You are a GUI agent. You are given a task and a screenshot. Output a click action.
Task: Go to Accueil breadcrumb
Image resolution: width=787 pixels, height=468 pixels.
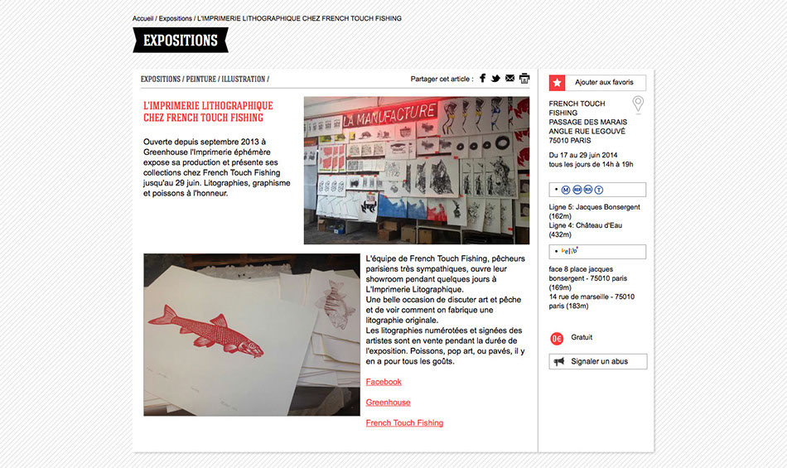(143, 18)
